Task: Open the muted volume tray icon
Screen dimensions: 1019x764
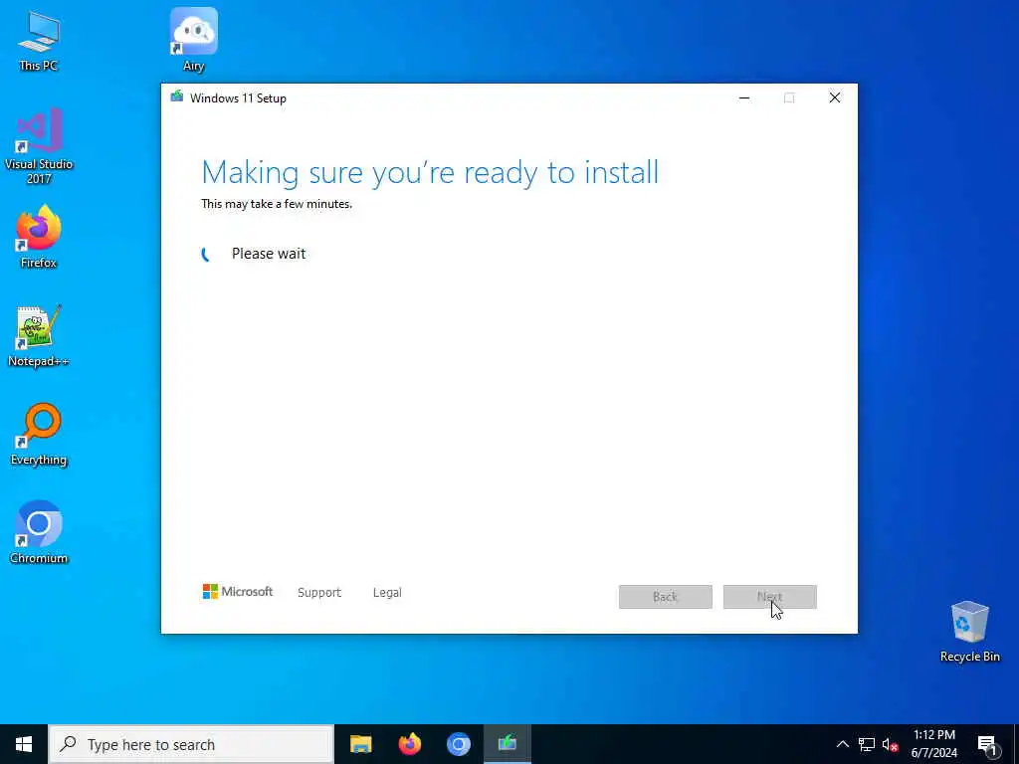Action: click(890, 744)
